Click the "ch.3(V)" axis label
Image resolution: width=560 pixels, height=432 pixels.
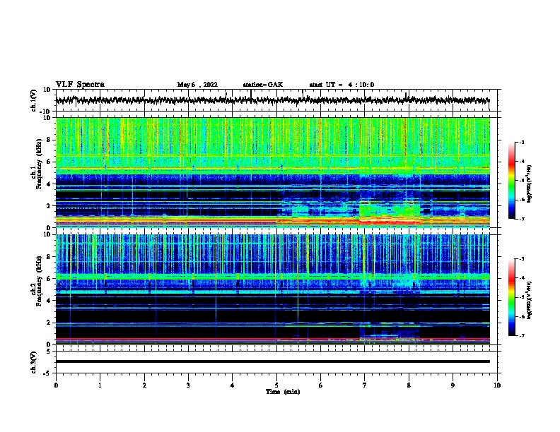pos(34,362)
